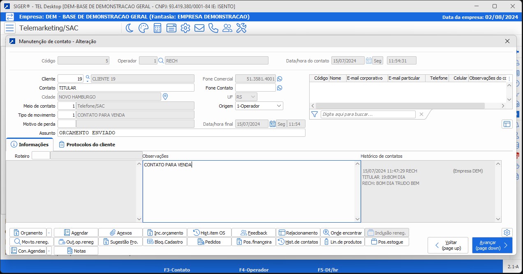The width and height of the screenshot is (523, 274).
Task: Expand the Con.Agendas dropdown arrow
Action: click(x=49, y=251)
